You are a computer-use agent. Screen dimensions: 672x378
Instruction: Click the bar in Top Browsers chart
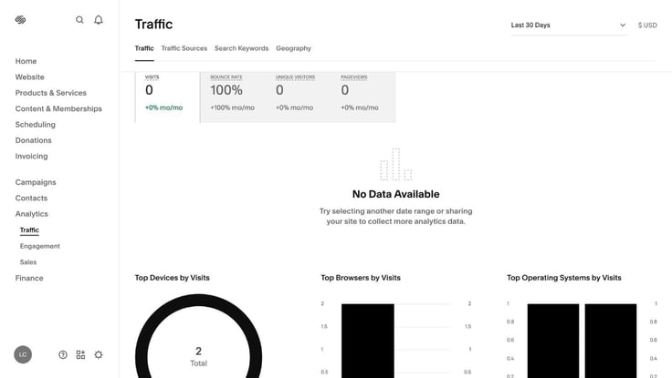click(368, 341)
